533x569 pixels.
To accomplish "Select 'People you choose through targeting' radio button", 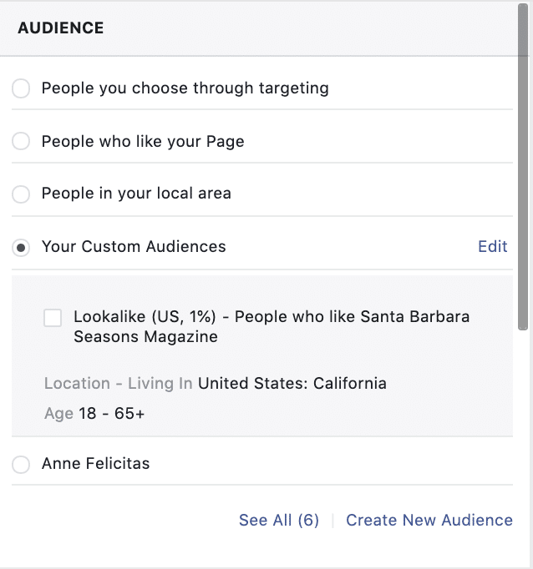I will pyautogui.click(x=21, y=88).
